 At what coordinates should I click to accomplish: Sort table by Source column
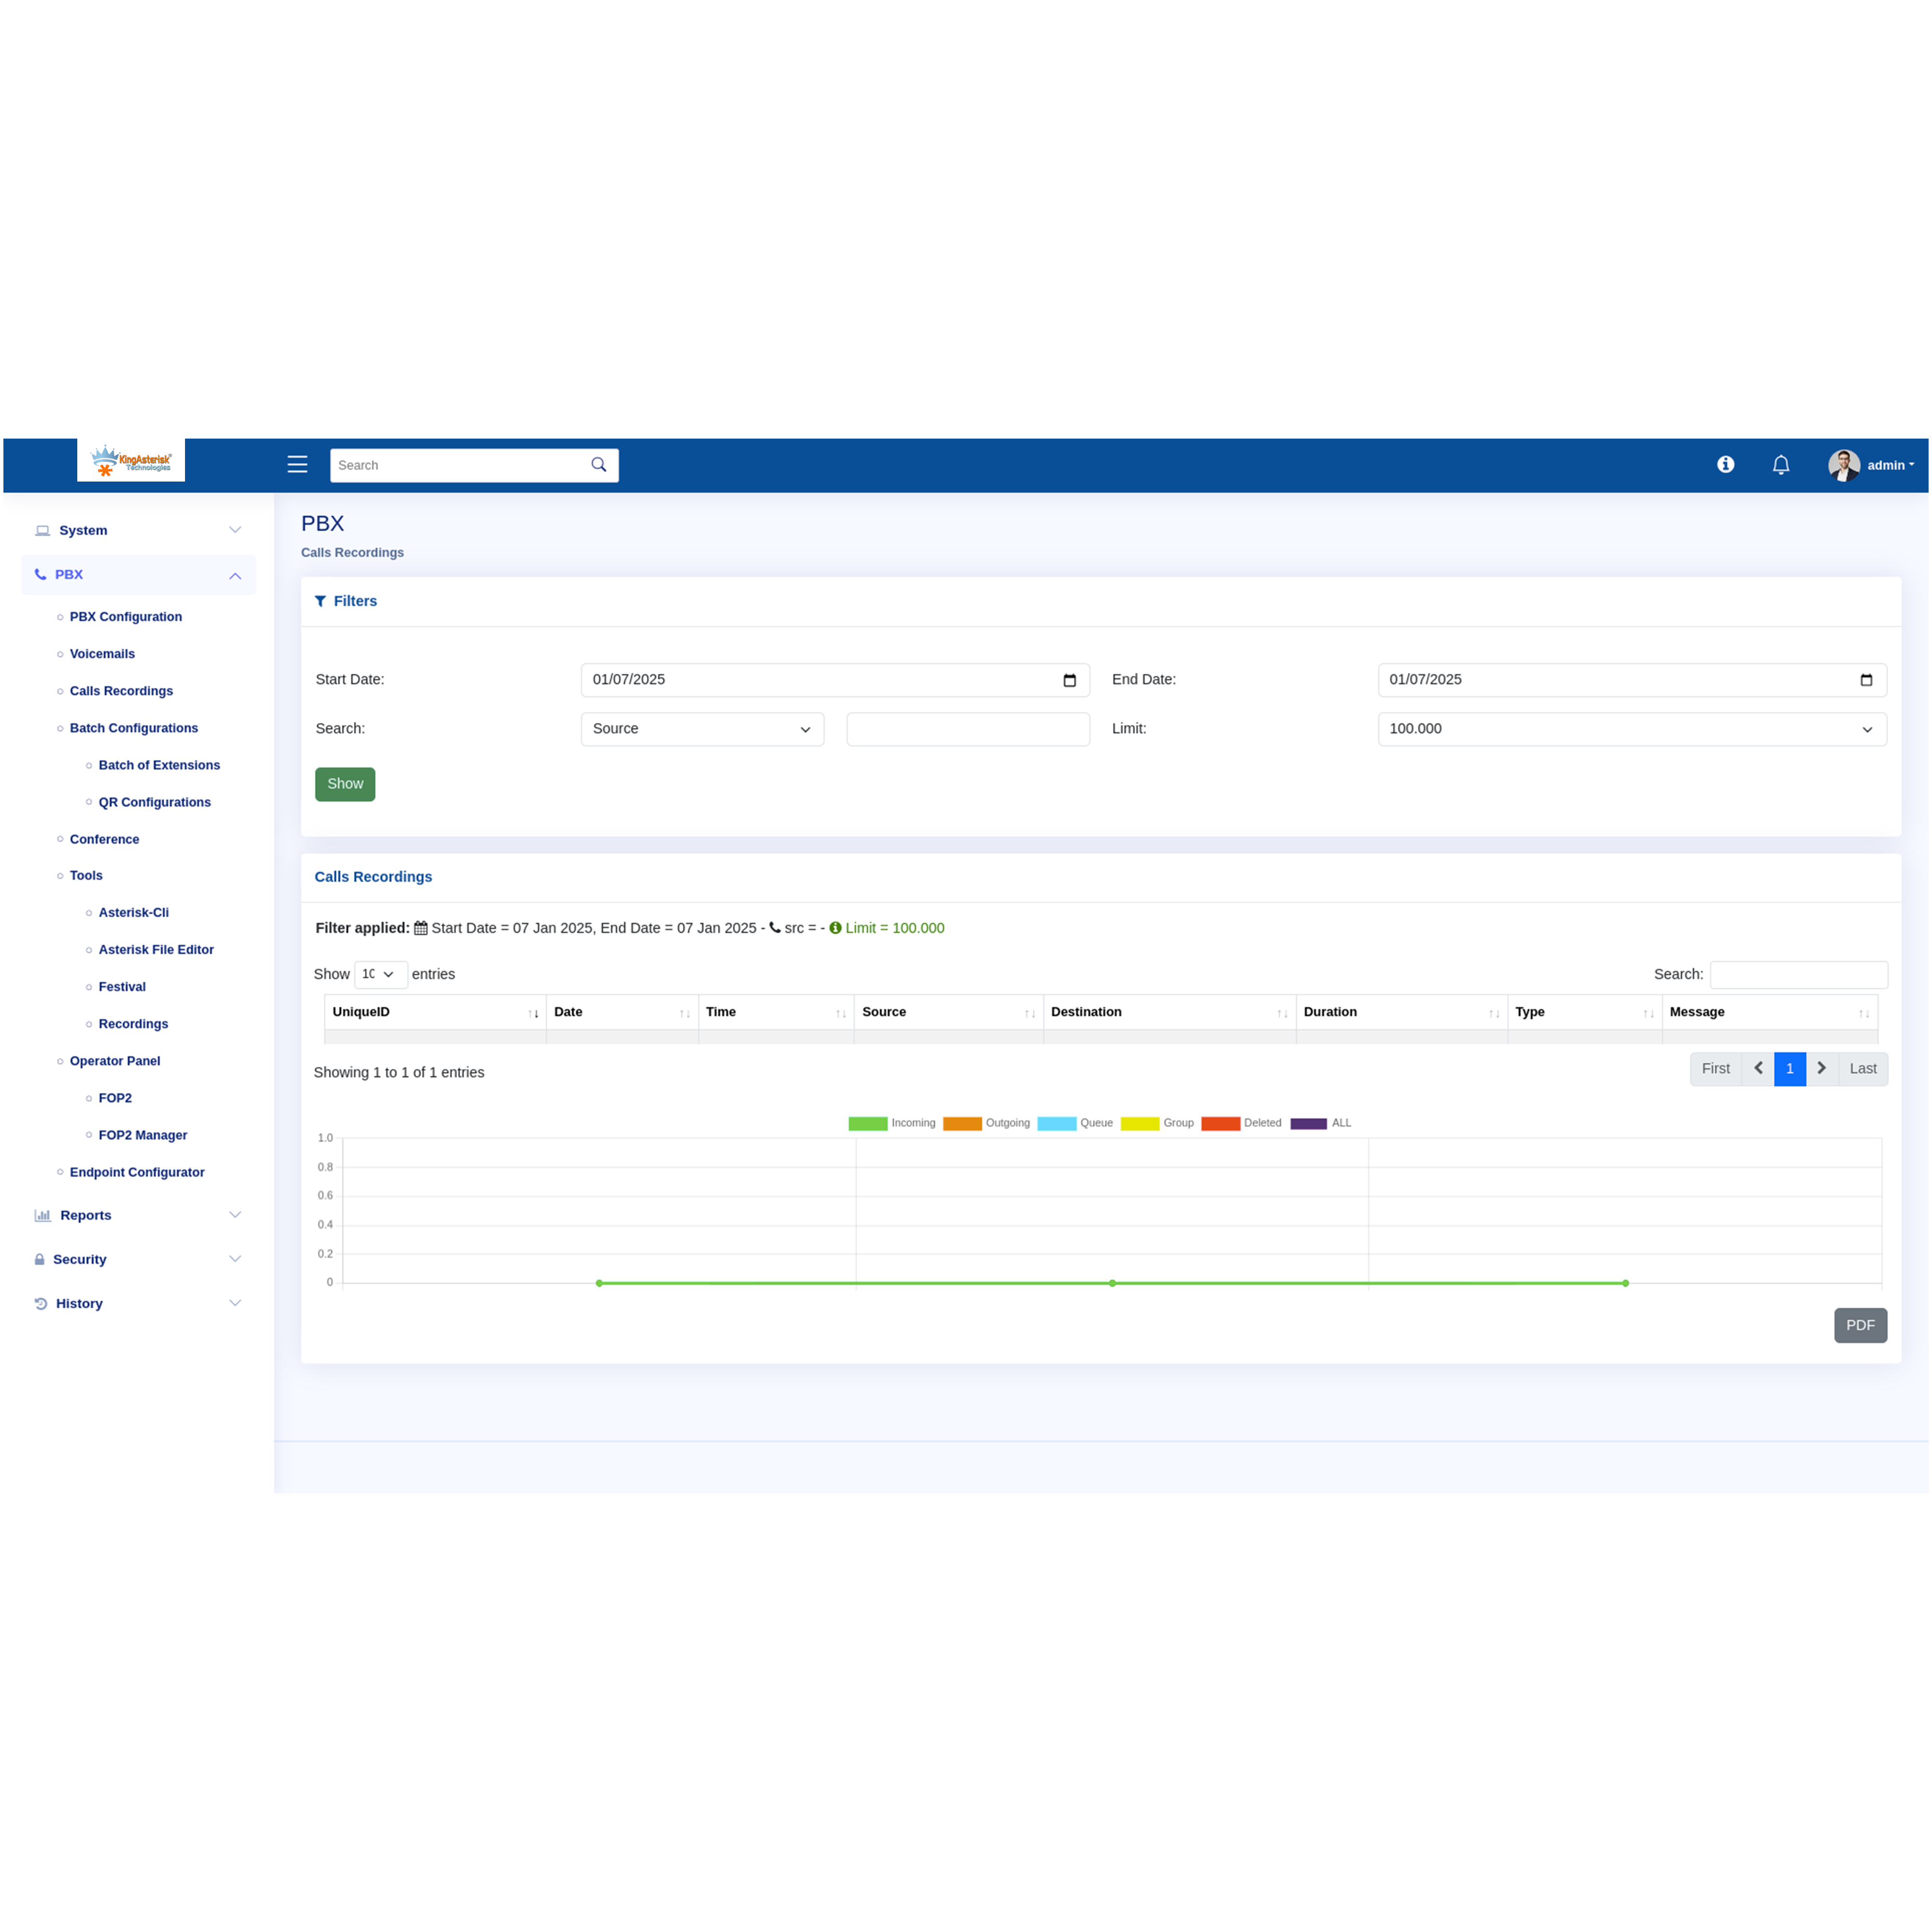(949, 1012)
